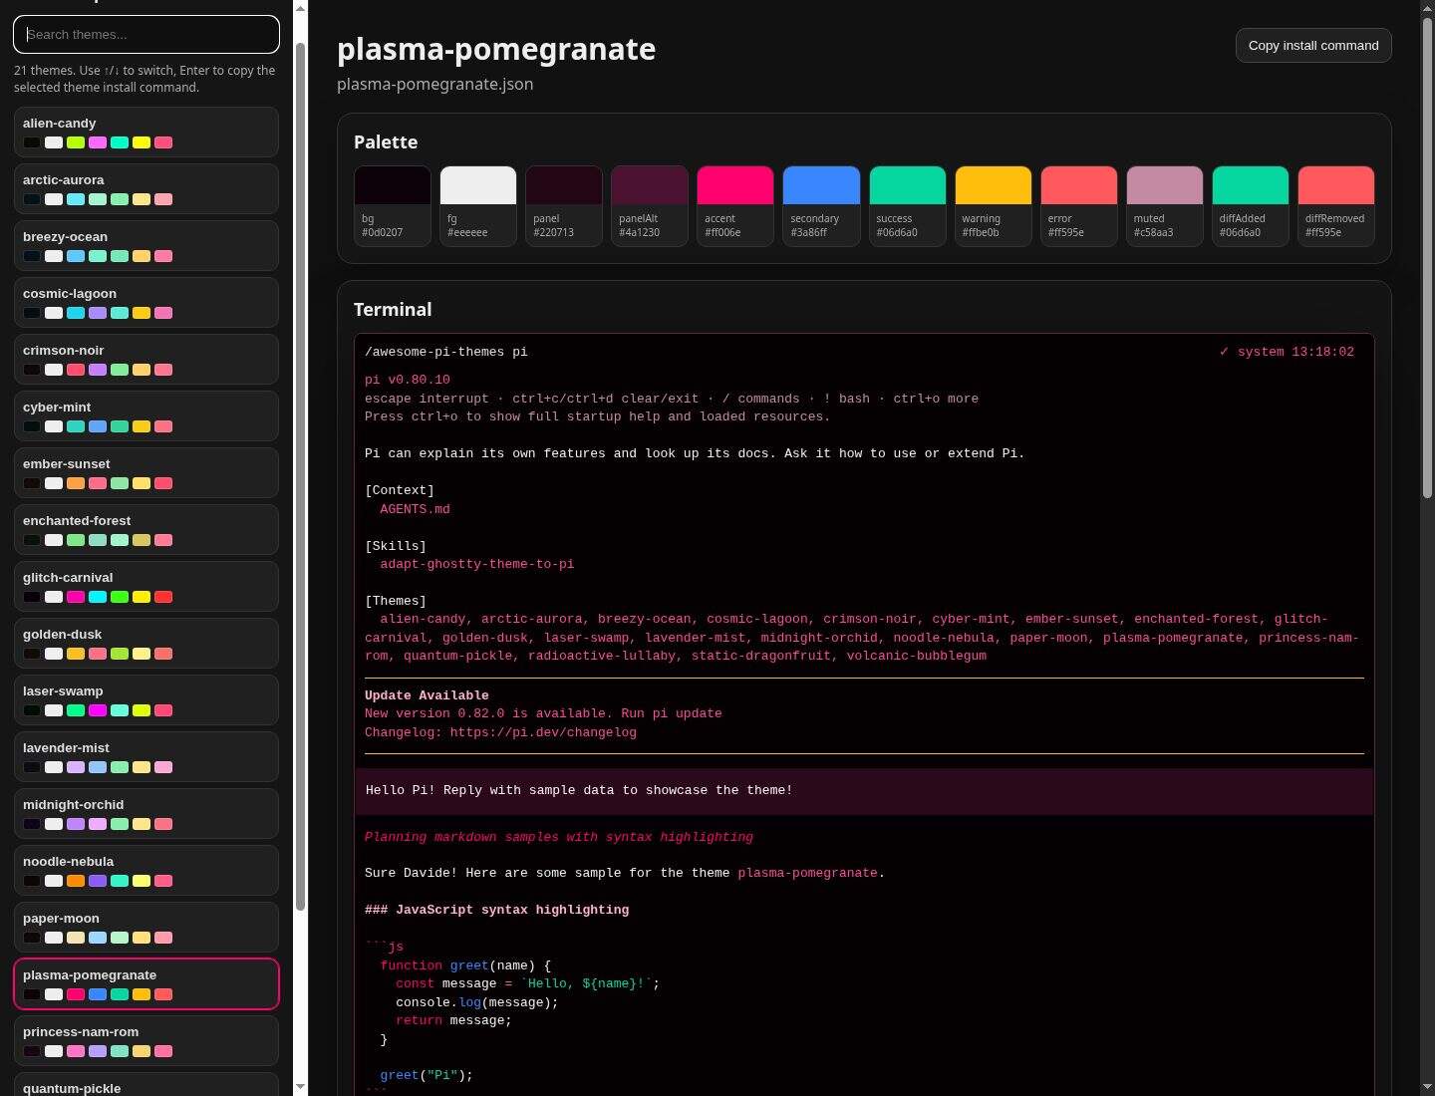Pick the panelAlt #4a1230 palette swatch
Image resolution: width=1435 pixels, height=1096 pixels.
coord(650,205)
